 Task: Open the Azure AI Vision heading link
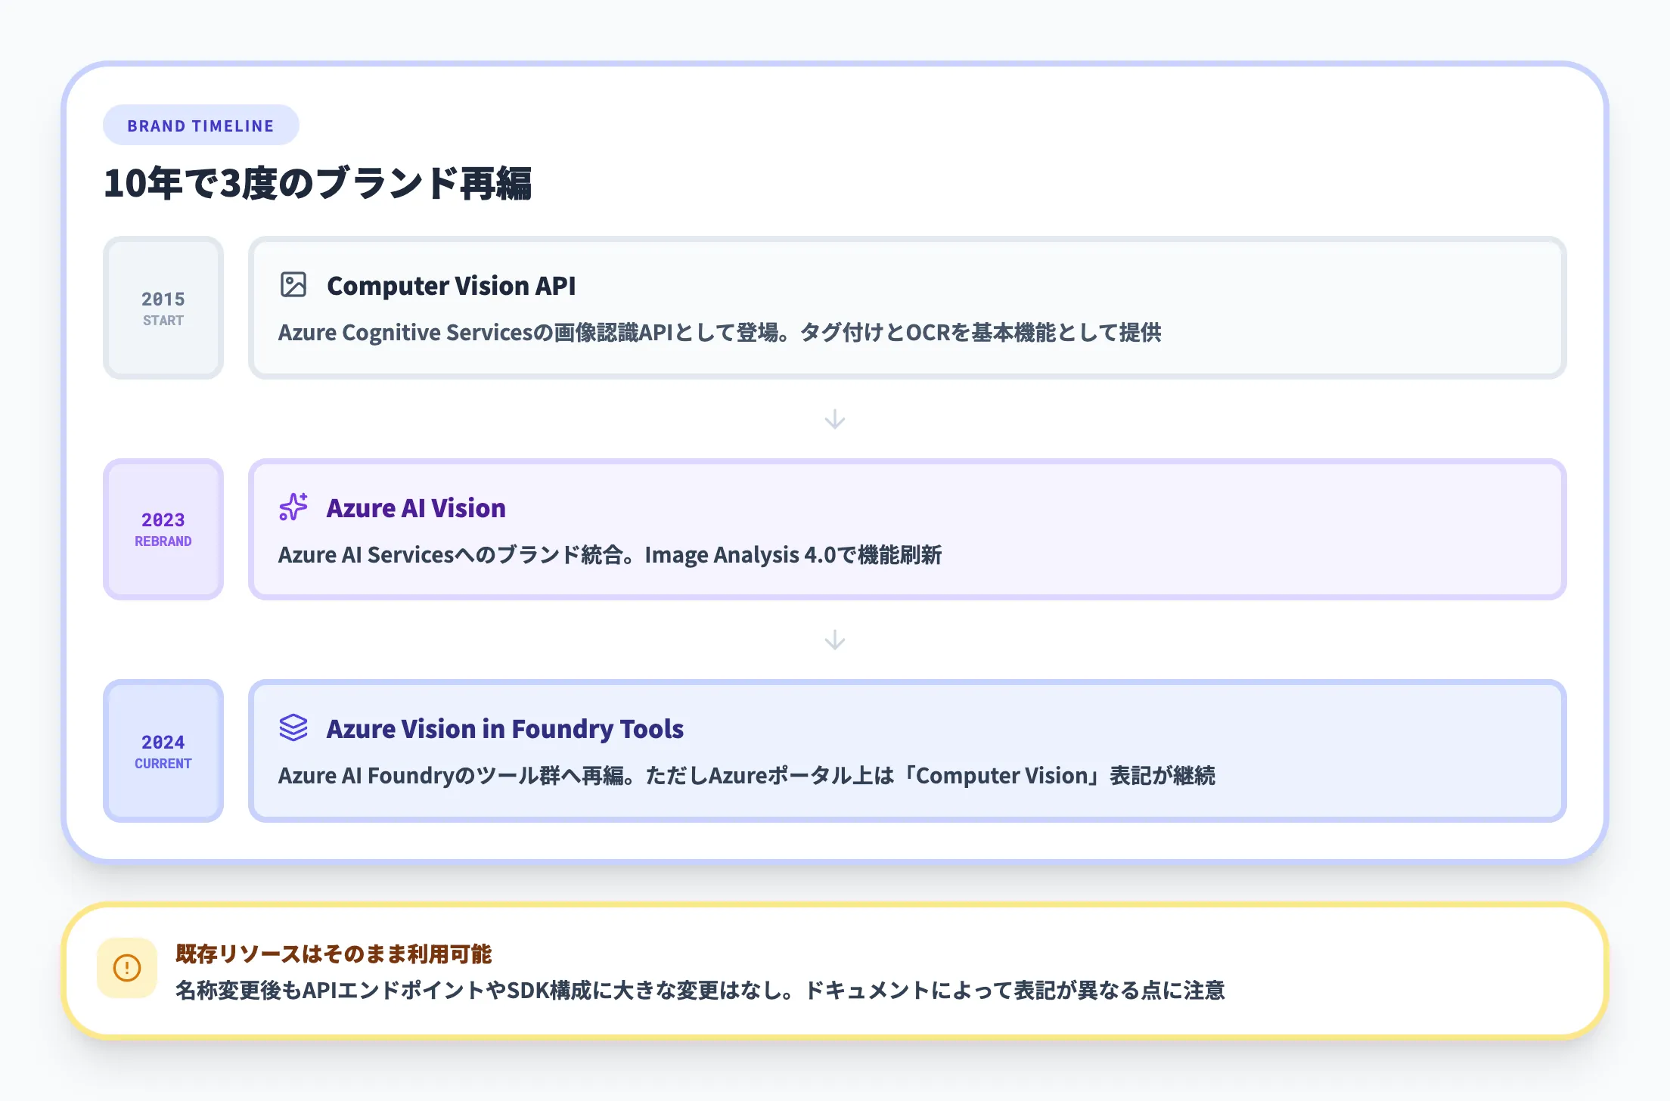coord(416,507)
